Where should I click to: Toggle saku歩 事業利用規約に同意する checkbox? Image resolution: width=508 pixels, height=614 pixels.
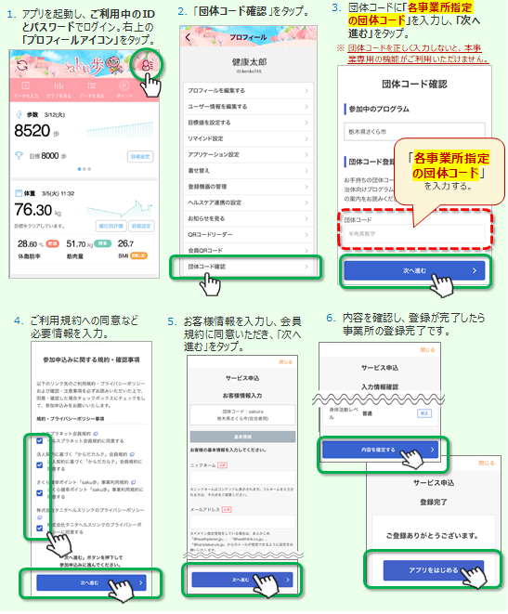coord(40,493)
